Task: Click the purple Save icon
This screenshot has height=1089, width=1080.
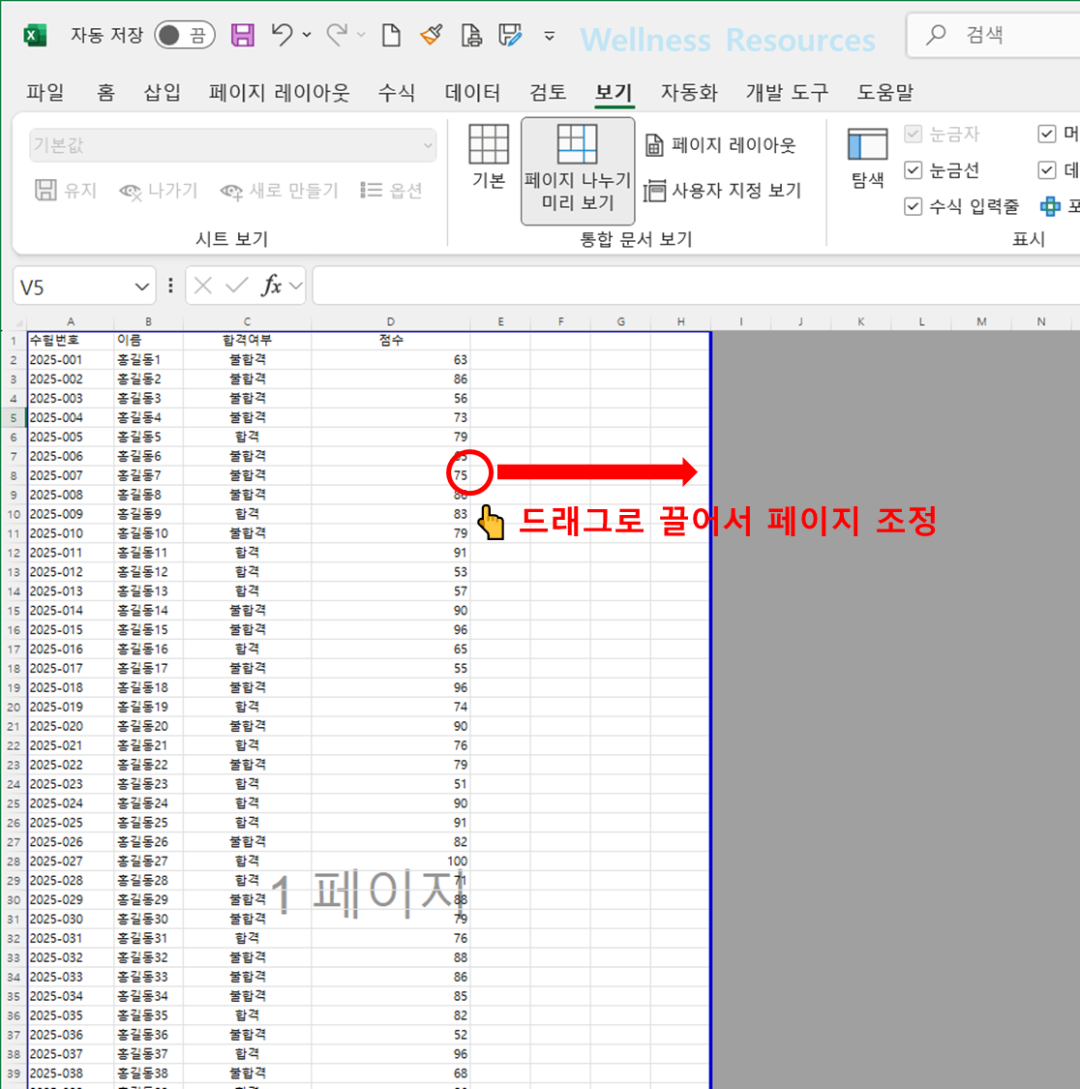Action: pyautogui.click(x=242, y=35)
